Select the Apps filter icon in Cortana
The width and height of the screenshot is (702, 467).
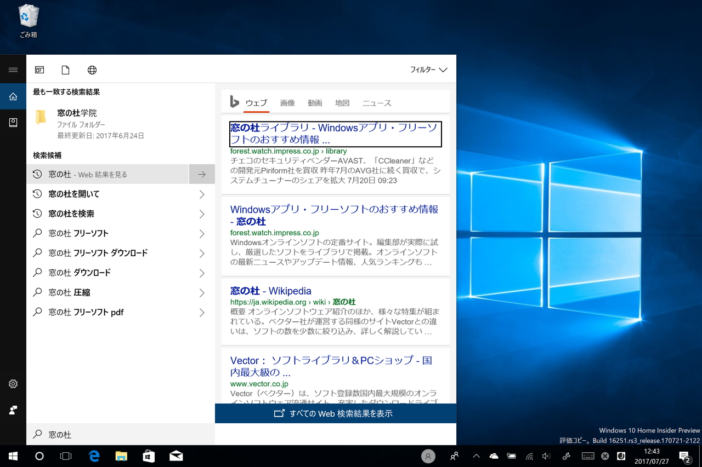pos(39,70)
